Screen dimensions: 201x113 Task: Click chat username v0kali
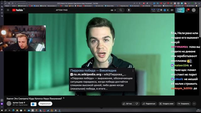[178, 79]
